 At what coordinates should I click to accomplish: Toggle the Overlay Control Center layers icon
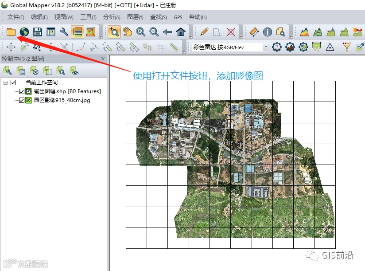[77, 32]
